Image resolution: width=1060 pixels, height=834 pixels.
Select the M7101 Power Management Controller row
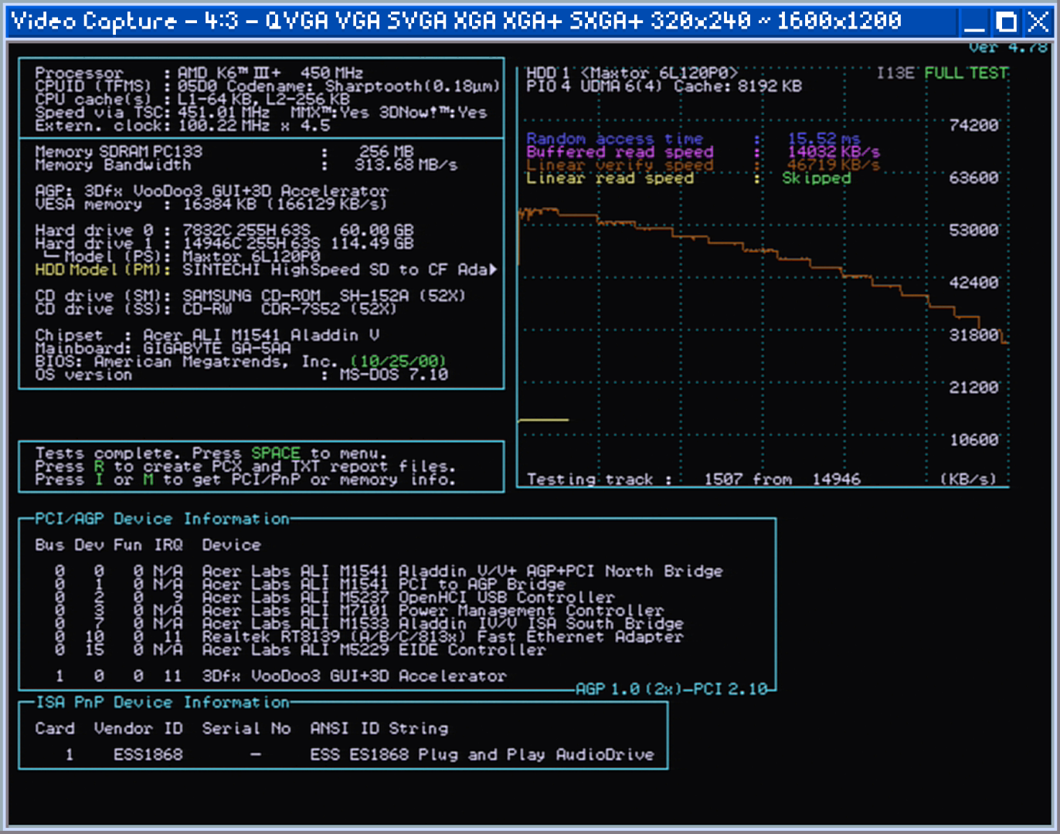(359, 611)
